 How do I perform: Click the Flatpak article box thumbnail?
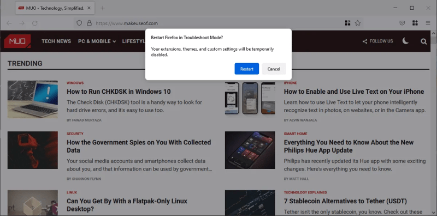pos(33,203)
